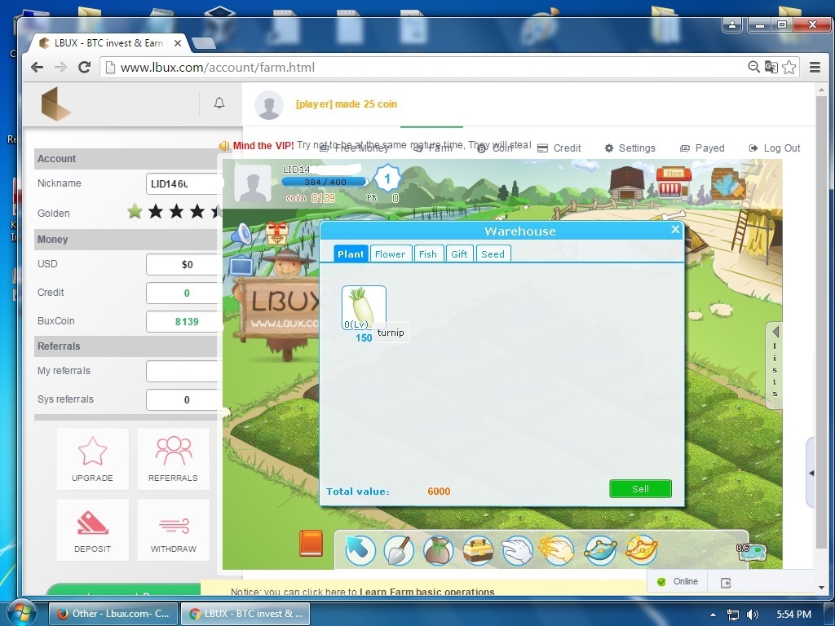Click the wooden crate decoration shop icon

tap(727, 183)
